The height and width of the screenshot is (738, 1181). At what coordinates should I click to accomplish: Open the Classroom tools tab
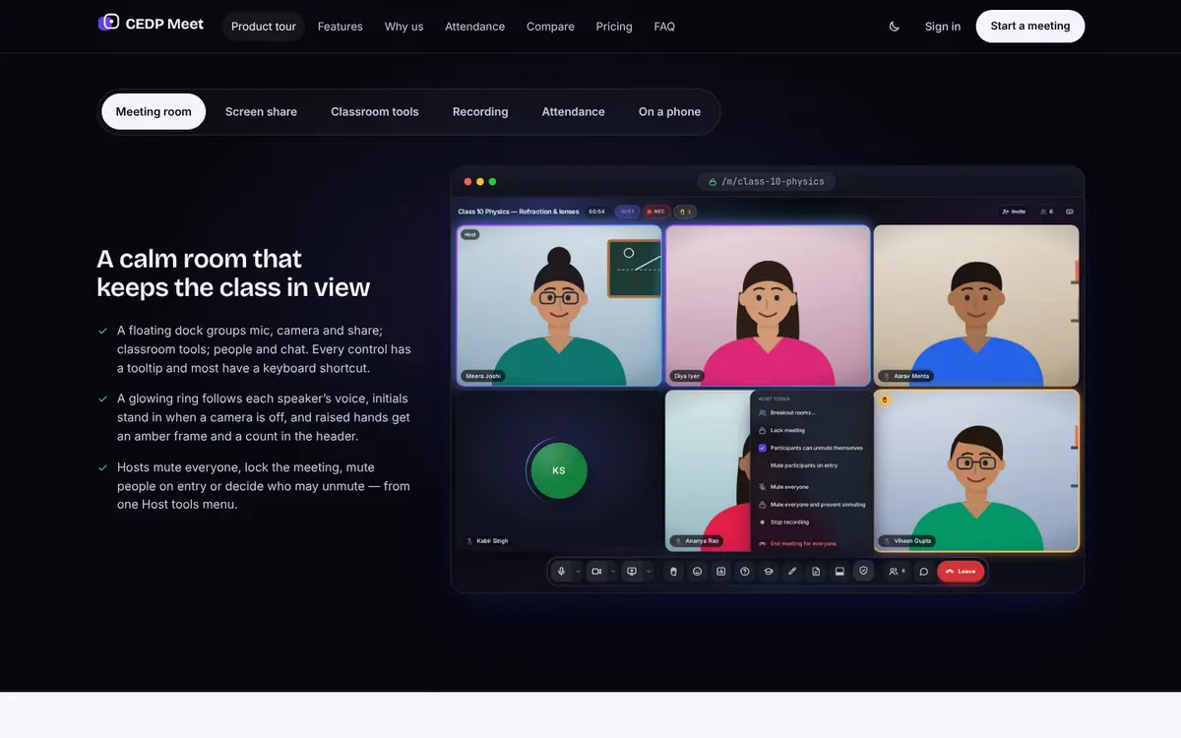[x=375, y=112]
